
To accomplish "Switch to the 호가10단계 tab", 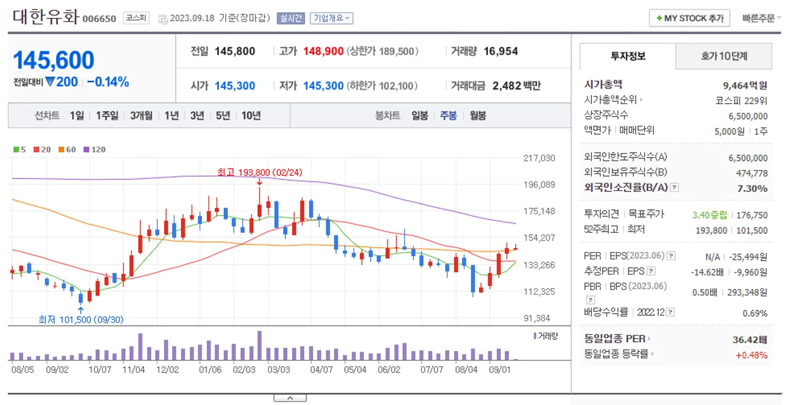I will point(723,56).
